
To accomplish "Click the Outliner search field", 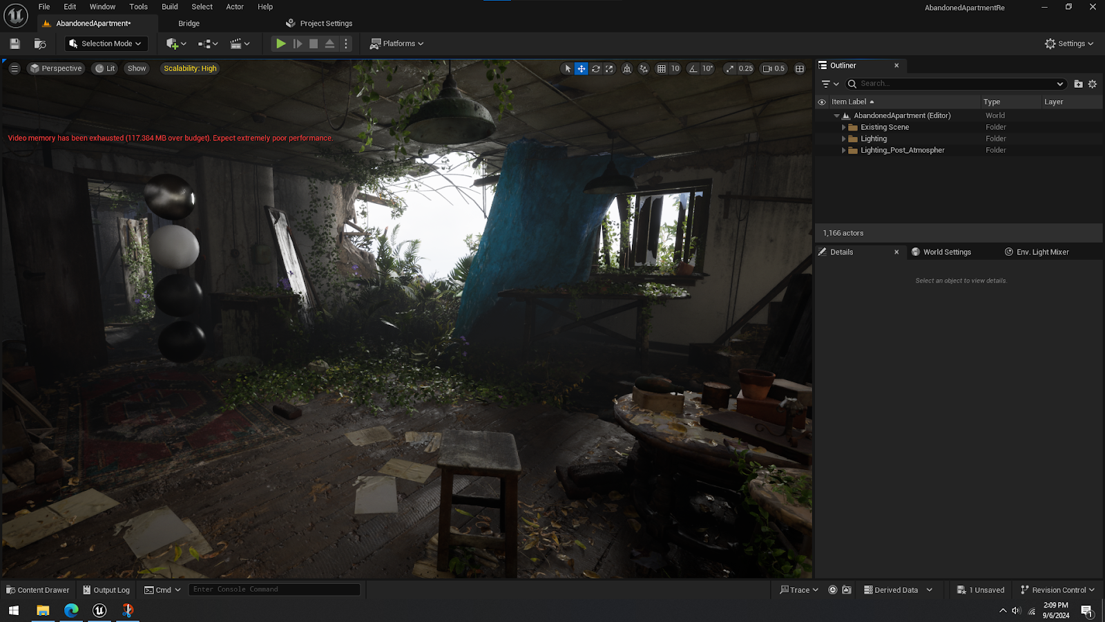I will click(x=957, y=84).
